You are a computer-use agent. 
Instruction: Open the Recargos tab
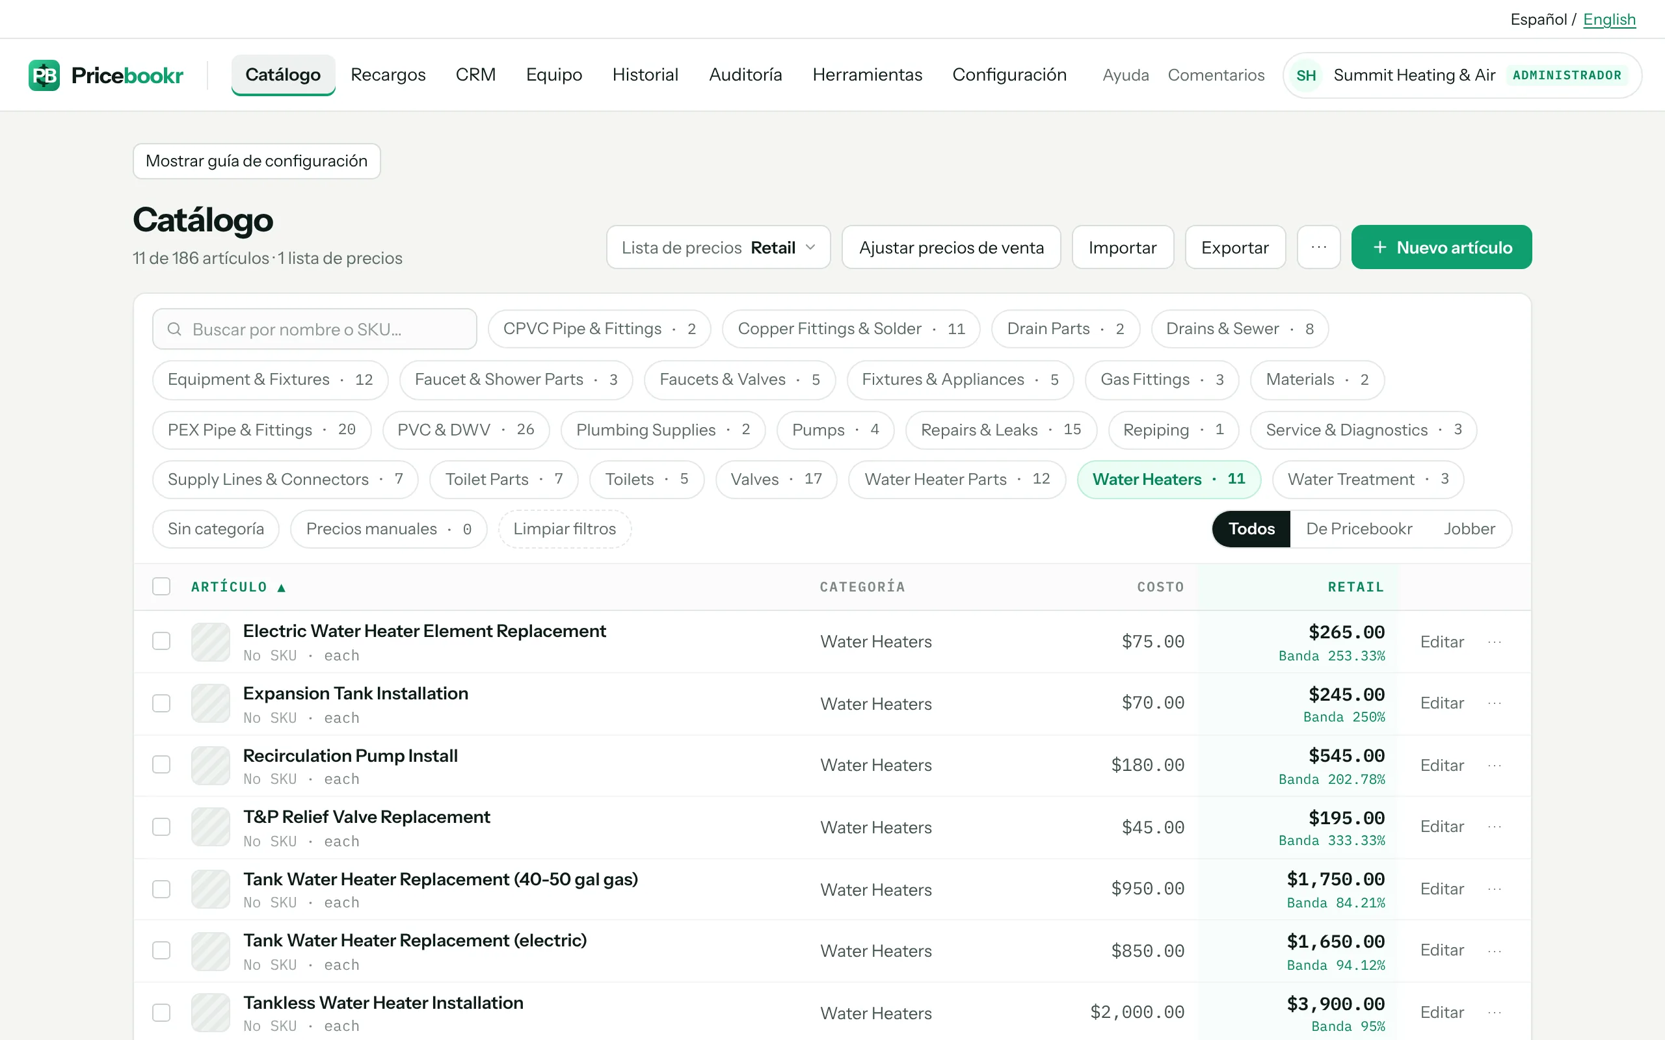(x=388, y=74)
